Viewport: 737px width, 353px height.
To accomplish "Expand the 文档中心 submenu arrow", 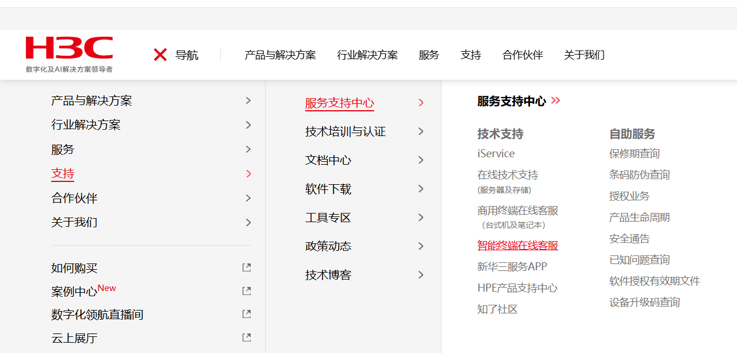I will pos(421,160).
